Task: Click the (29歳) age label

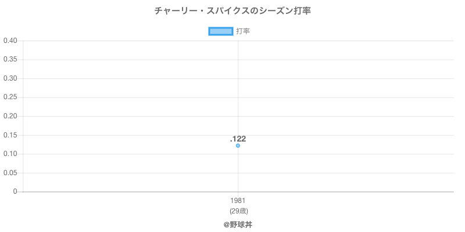Action: pyautogui.click(x=238, y=211)
